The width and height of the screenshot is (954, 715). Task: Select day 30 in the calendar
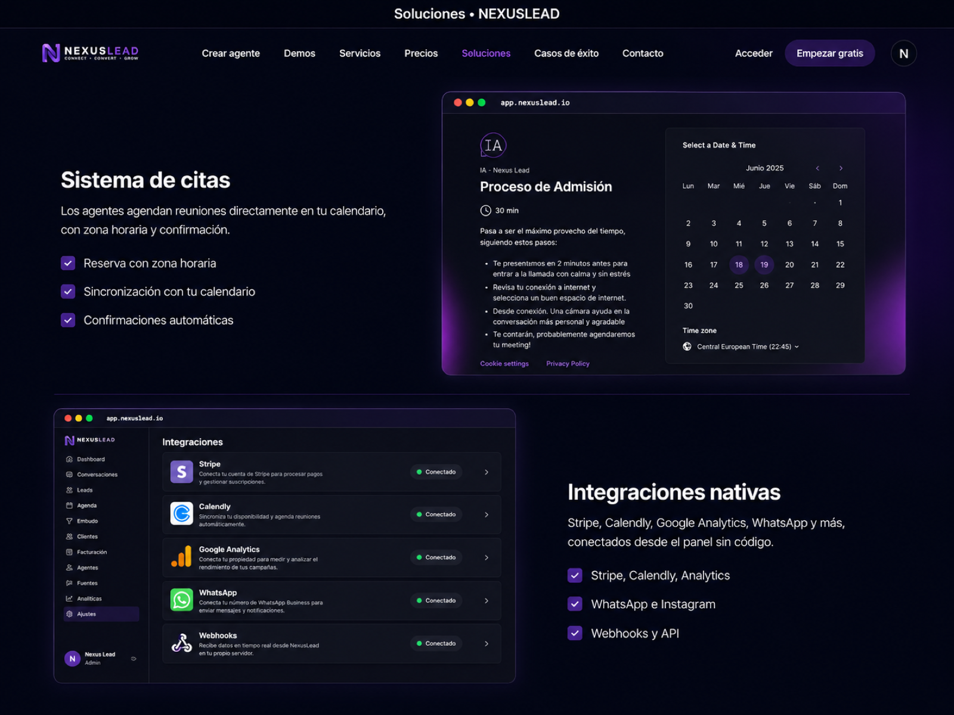pos(688,306)
